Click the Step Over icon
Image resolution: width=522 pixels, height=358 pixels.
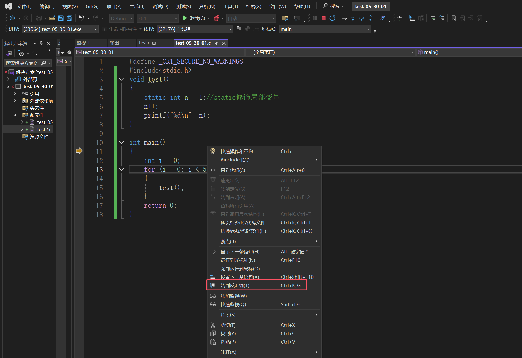pyautogui.click(x=361, y=18)
